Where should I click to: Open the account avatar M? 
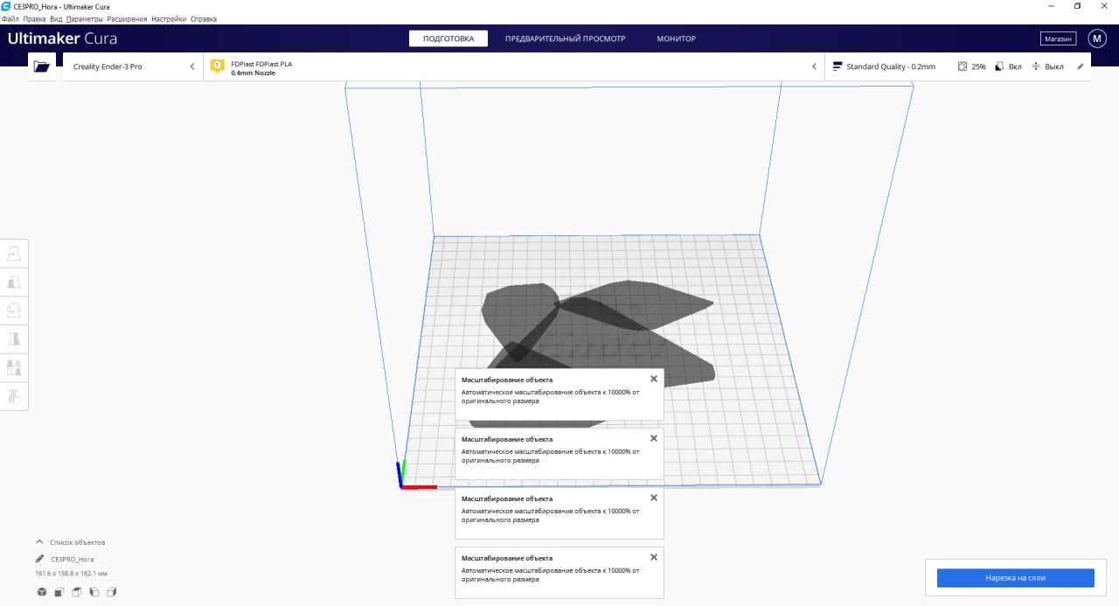1097,38
